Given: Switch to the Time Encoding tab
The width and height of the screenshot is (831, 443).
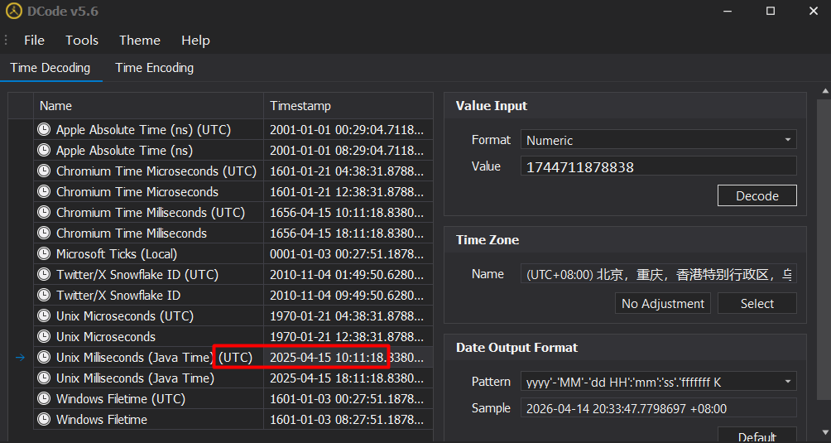Looking at the screenshot, I should pos(154,68).
